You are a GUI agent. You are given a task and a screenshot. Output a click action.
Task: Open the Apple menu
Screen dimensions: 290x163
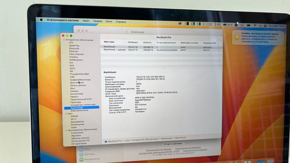(41, 20)
